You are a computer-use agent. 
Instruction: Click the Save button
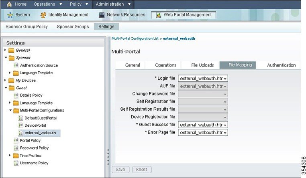[x=120, y=170]
